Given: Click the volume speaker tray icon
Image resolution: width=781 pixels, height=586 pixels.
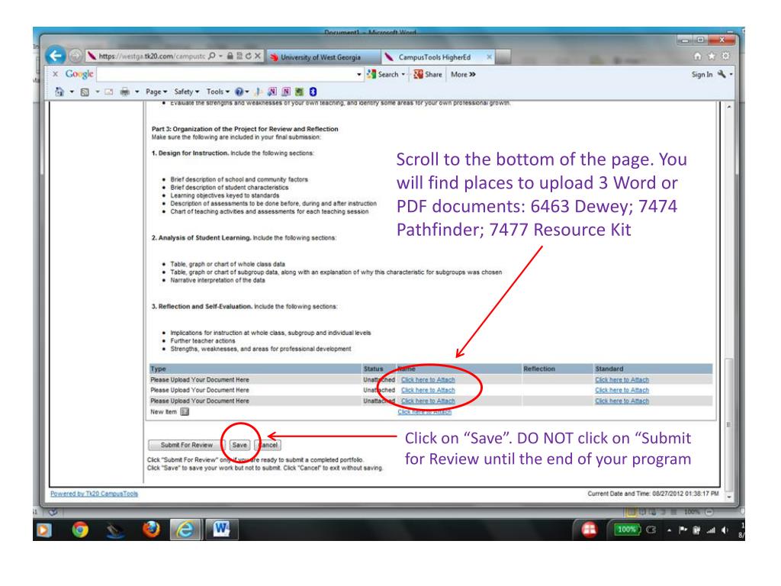Looking at the screenshot, I should click(725, 530).
